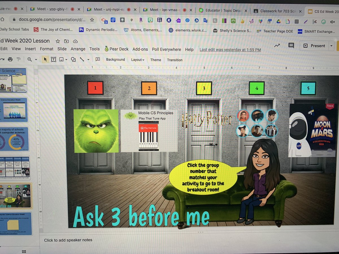Star this presentation
Screen dimensions: 339x254
click(x=57, y=41)
